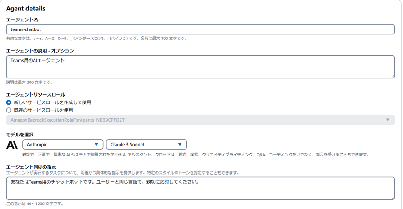
Task: Select 新しいサービスロールを作成して使用 radio button
Action: [9, 102]
